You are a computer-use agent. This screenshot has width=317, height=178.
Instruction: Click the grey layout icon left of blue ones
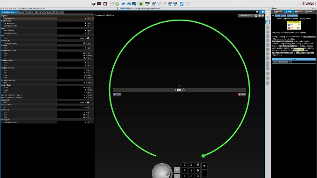[257, 12]
